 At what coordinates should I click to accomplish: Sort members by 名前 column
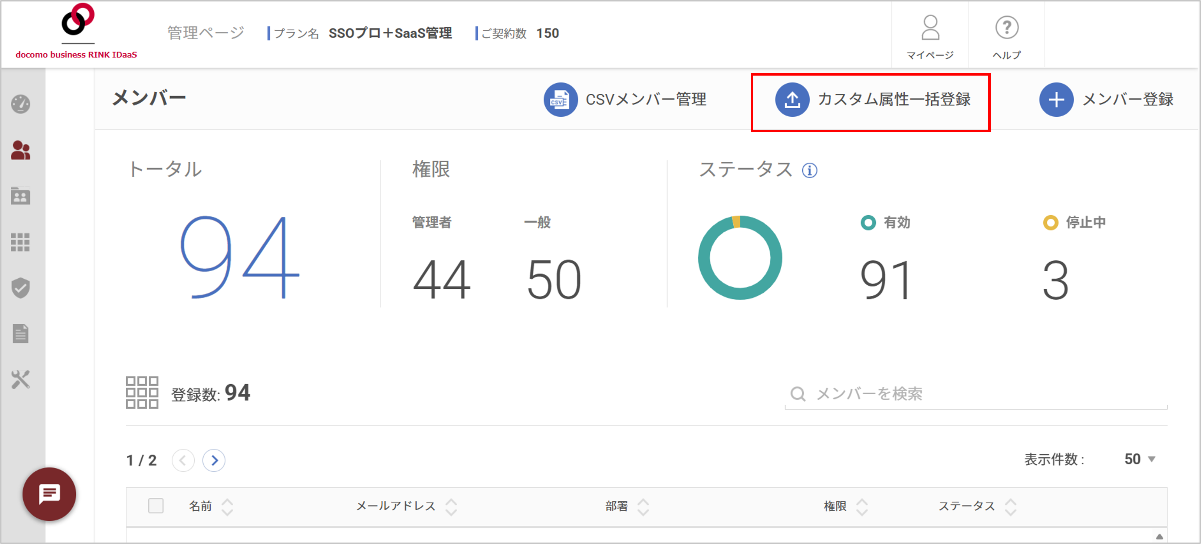point(227,506)
